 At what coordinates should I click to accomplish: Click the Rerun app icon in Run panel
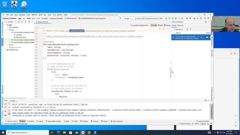pos(6,104)
